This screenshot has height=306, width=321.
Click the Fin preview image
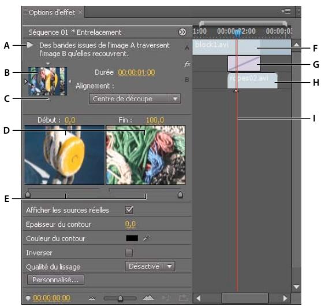145,155
